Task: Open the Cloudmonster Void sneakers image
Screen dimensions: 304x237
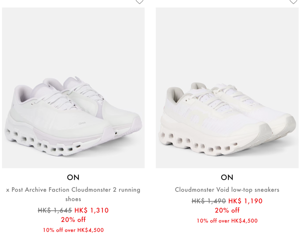Action: pyautogui.click(x=227, y=88)
